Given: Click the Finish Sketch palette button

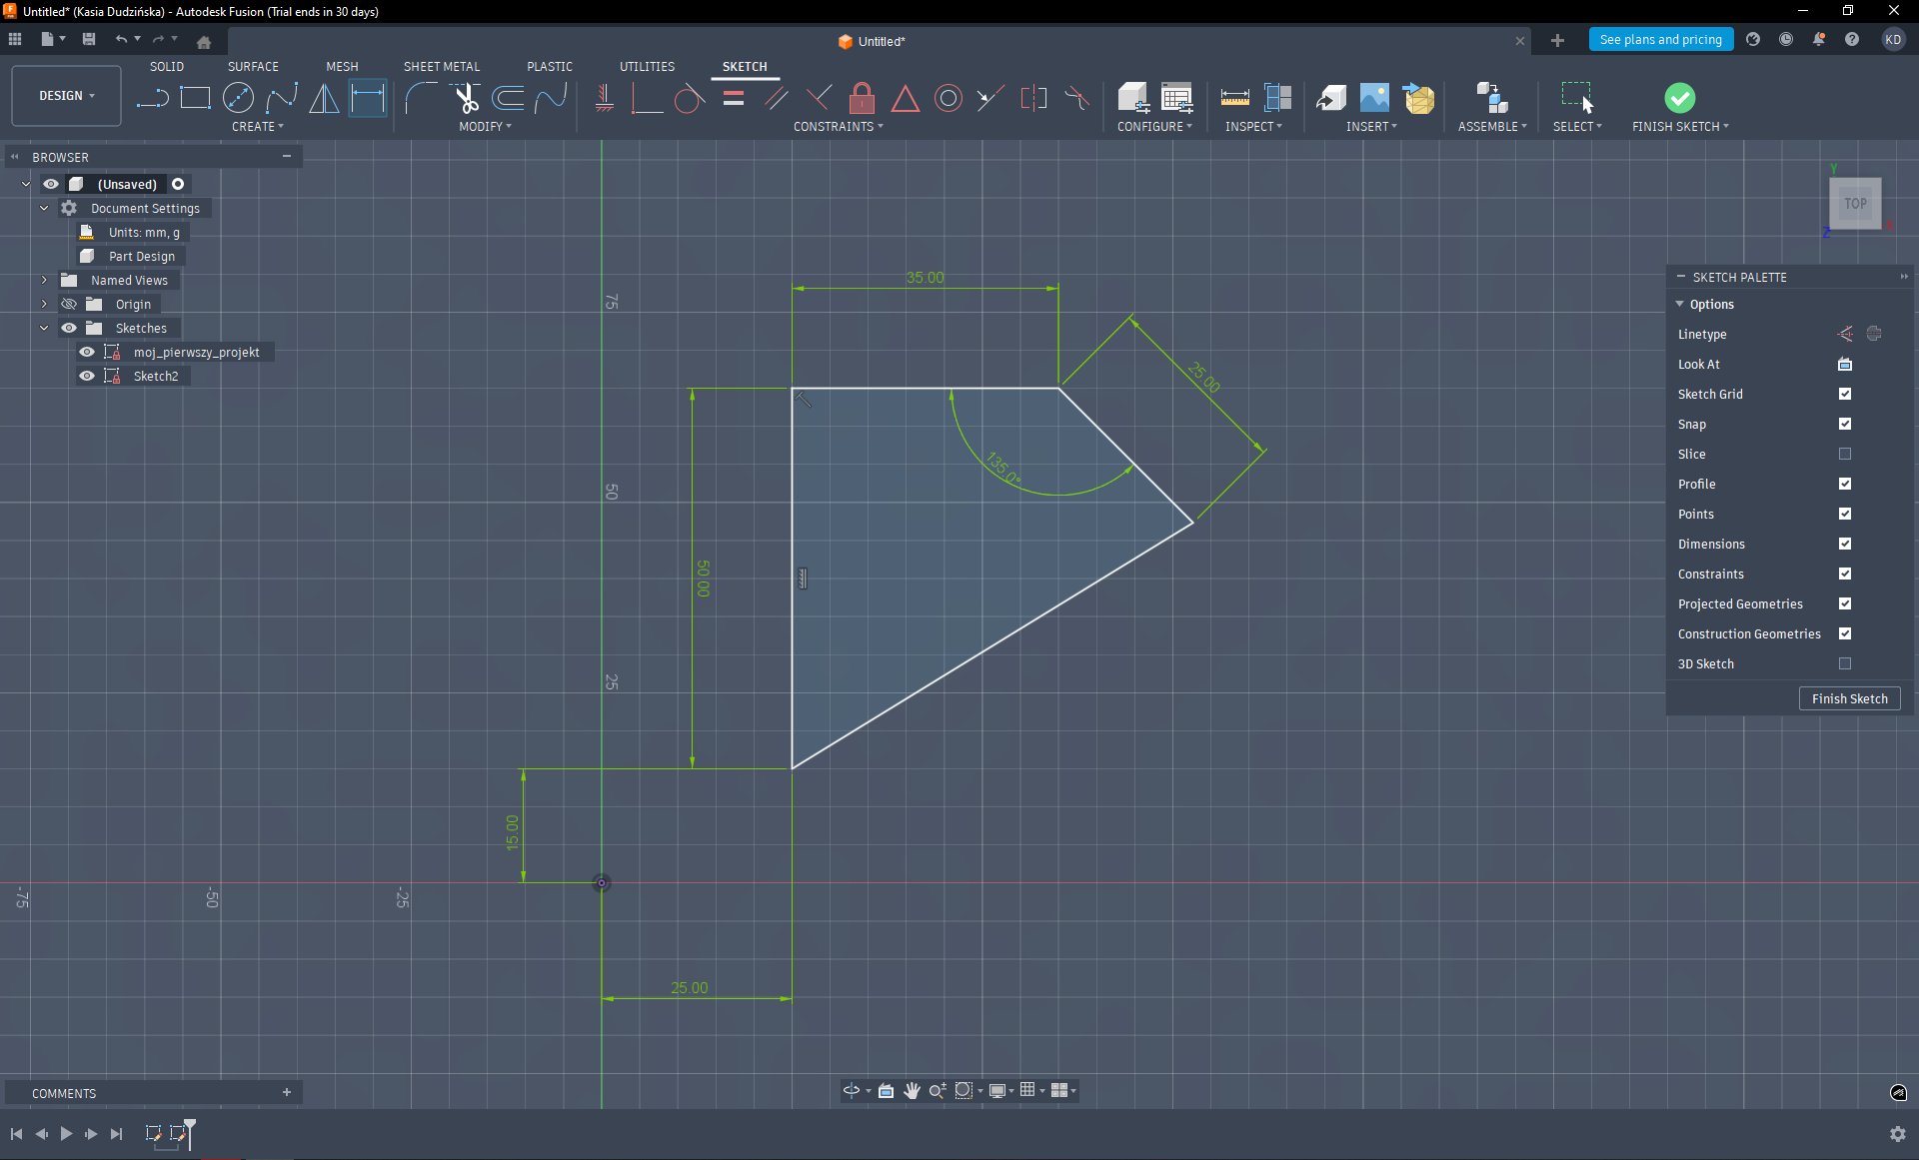Looking at the screenshot, I should pos(1849,698).
